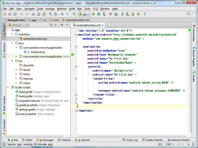The width and height of the screenshot is (198, 148).
Task: Click Scroll from Source target icon
Action: 51,25
